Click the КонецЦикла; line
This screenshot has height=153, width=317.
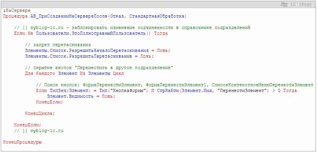pos(40,114)
